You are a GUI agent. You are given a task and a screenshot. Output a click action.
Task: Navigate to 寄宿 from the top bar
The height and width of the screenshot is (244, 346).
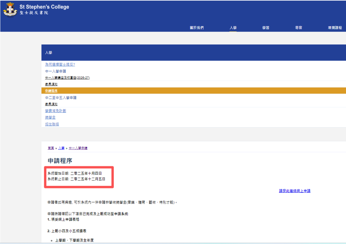[298, 28]
